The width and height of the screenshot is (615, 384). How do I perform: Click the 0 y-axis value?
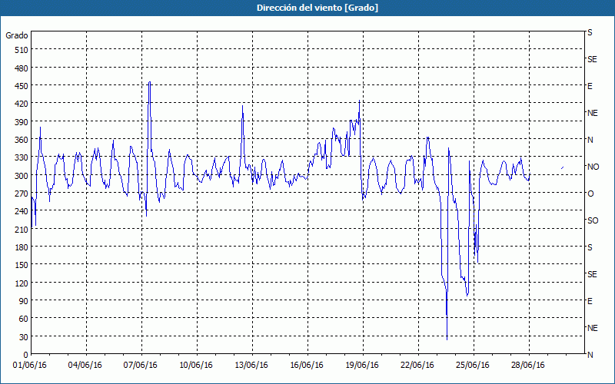[x=26, y=355]
